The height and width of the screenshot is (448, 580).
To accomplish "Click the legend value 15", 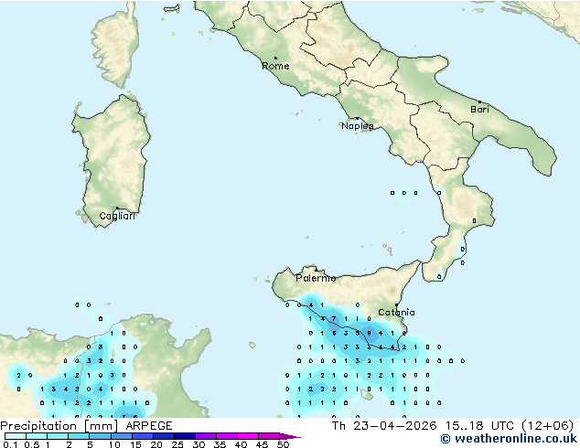I will (135, 444).
